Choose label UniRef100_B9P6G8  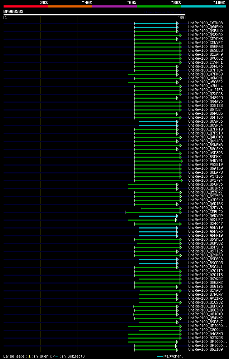pyautogui.click(x=205, y=259)
